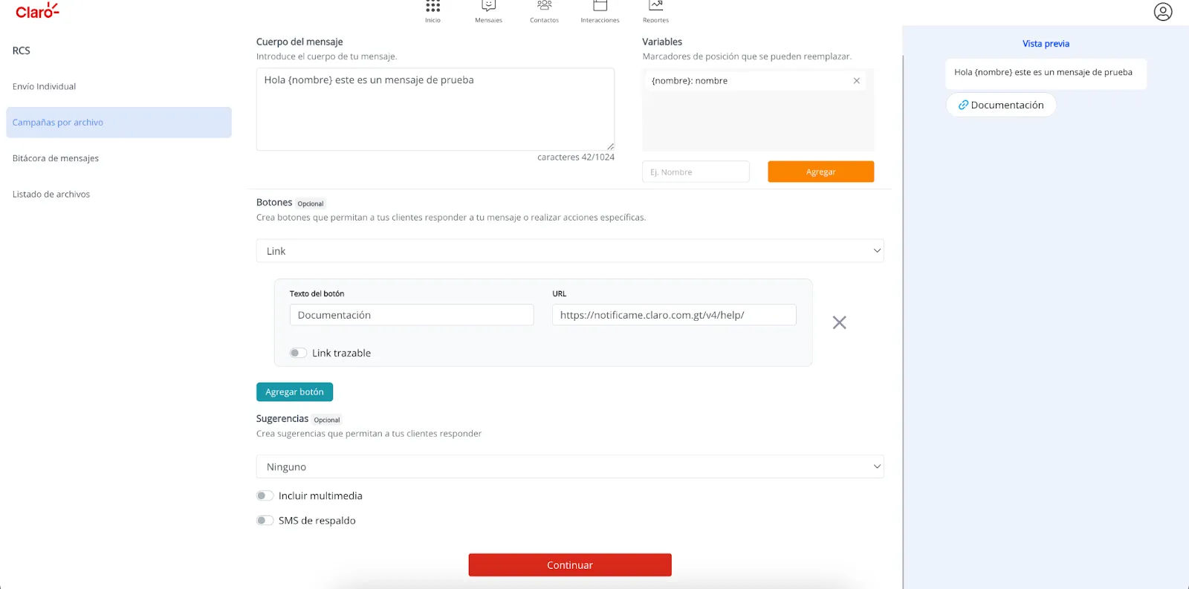
Task: Delete the Documentación button with large X
Action: tap(839, 322)
